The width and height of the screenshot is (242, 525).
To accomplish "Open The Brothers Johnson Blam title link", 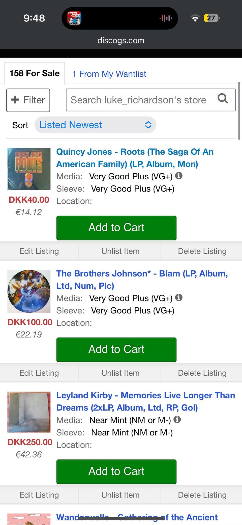I will tap(142, 280).
